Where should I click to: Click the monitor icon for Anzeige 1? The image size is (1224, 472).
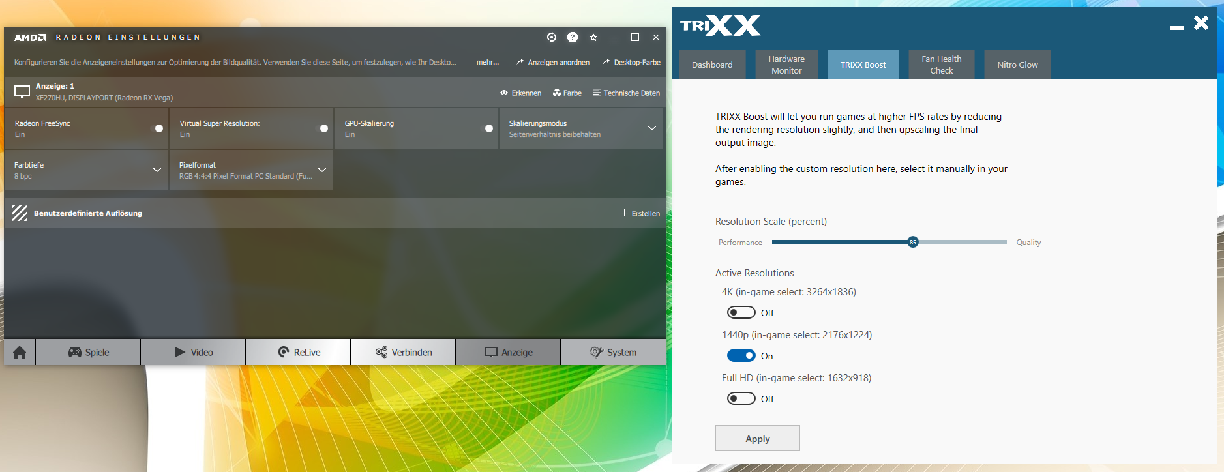click(x=22, y=92)
